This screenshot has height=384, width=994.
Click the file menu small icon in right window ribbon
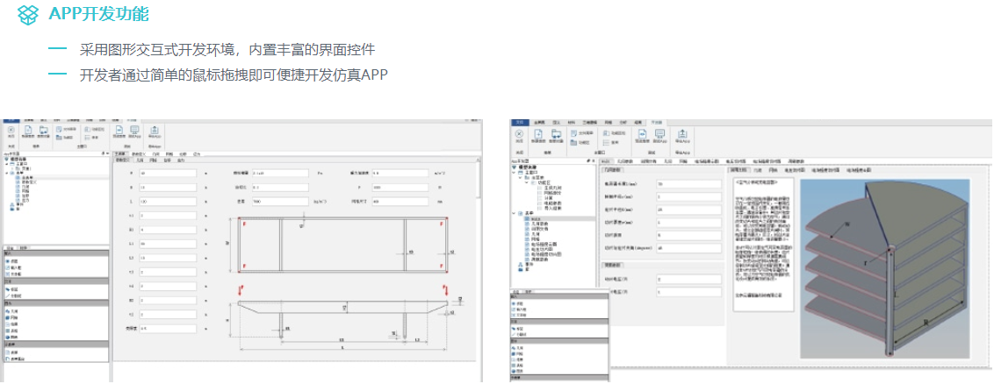tap(574, 133)
